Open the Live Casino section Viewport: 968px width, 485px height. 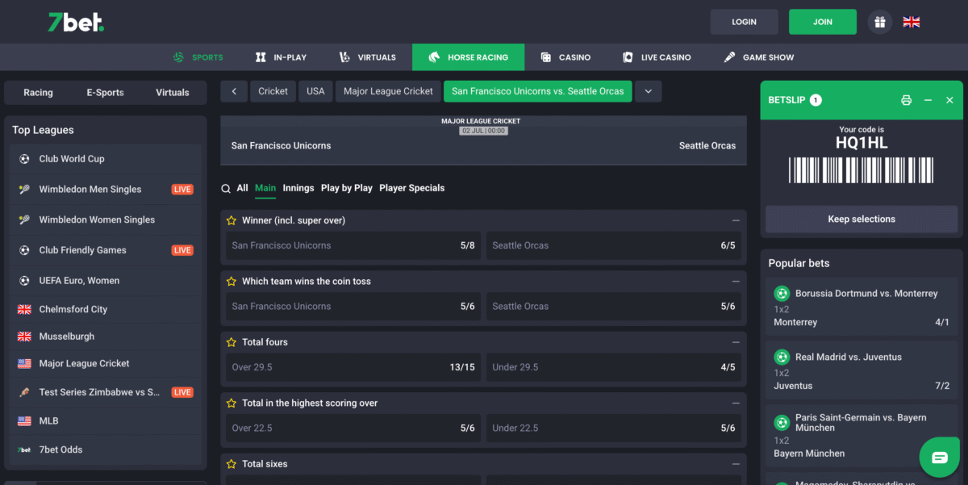click(x=657, y=57)
